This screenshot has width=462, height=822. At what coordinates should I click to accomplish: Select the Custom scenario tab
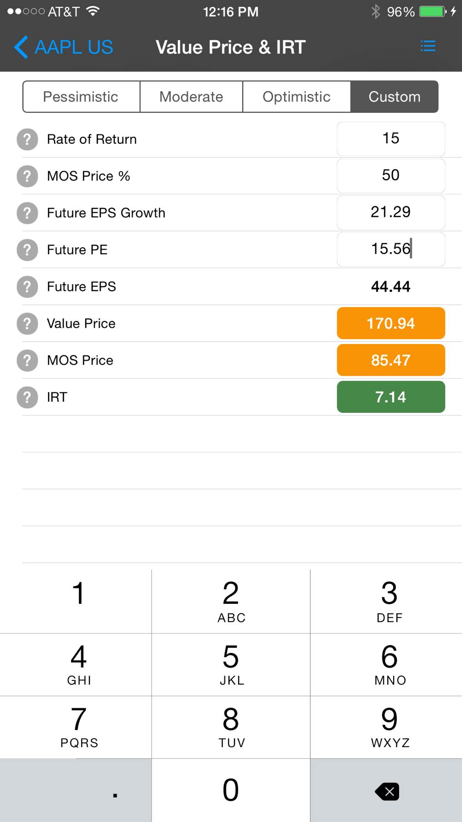pos(395,97)
